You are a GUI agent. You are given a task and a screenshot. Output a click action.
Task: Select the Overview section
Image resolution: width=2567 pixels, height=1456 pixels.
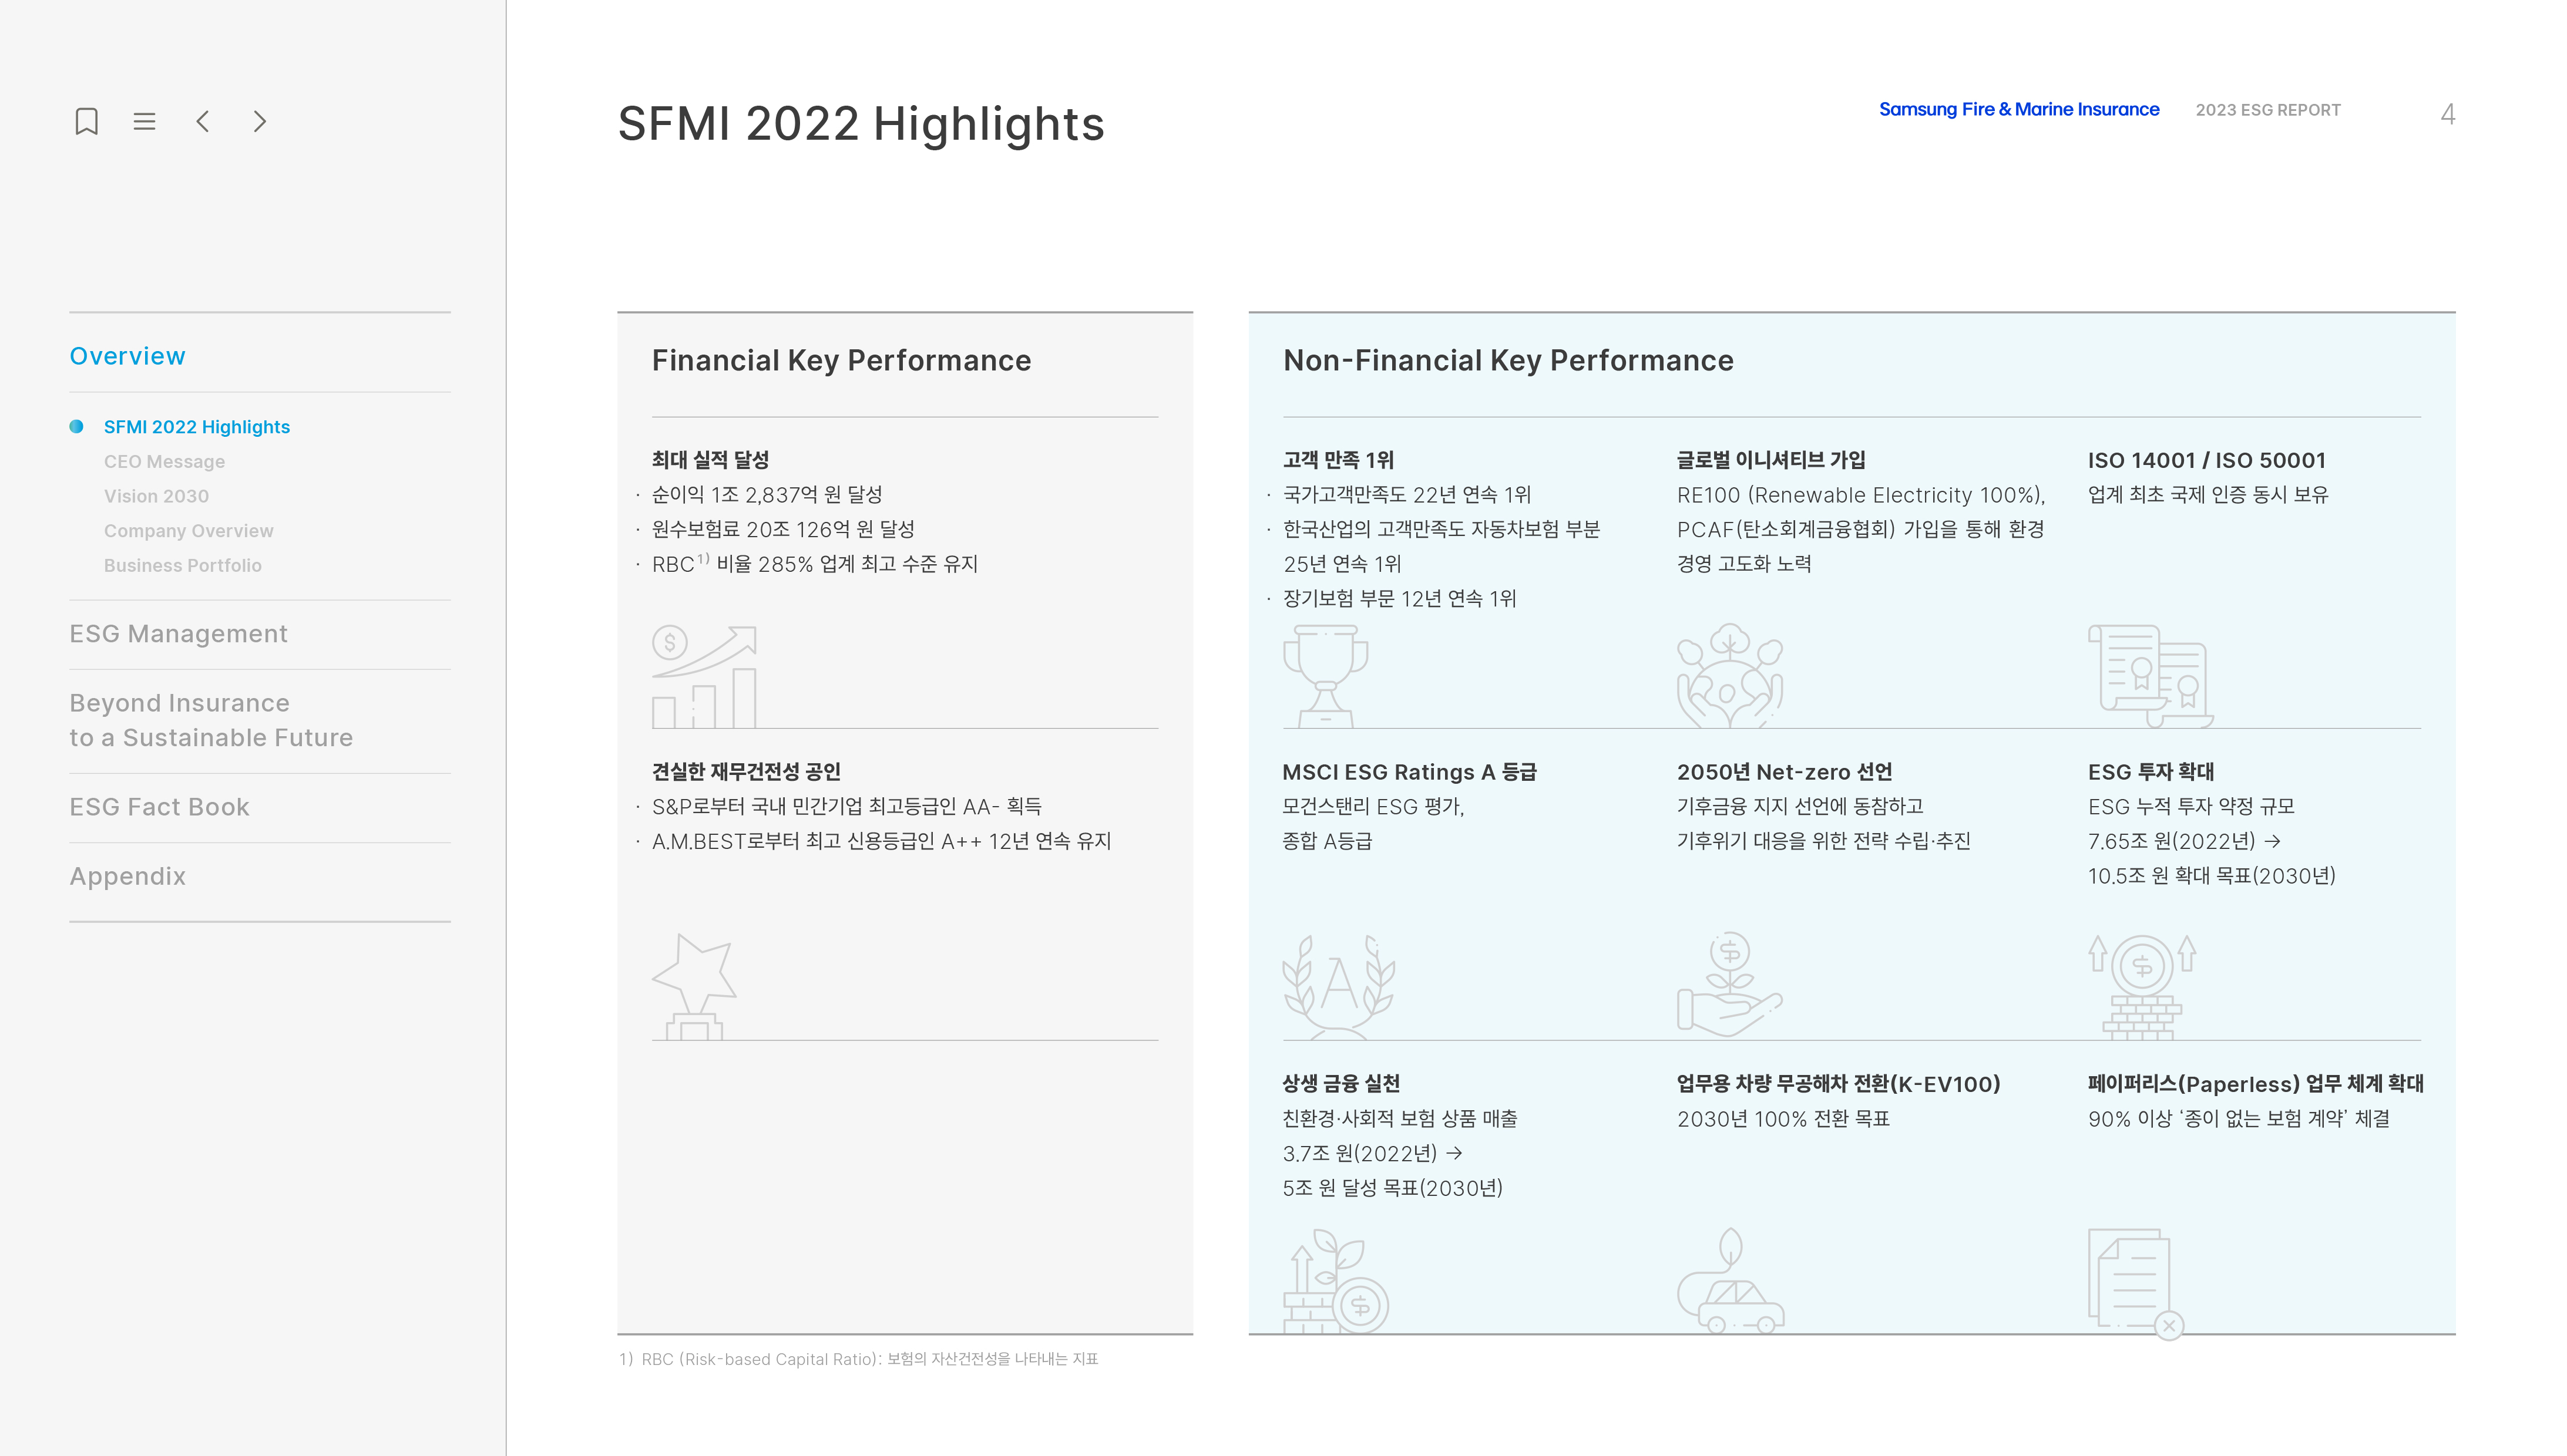click(x=127, y=356)
